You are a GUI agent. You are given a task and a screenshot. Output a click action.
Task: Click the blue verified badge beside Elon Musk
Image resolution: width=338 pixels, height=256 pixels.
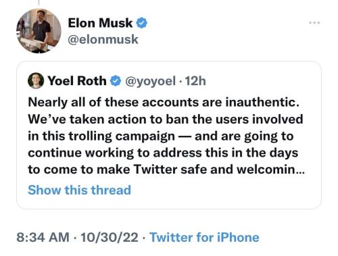pyautogui.click(x=141, y=23)
